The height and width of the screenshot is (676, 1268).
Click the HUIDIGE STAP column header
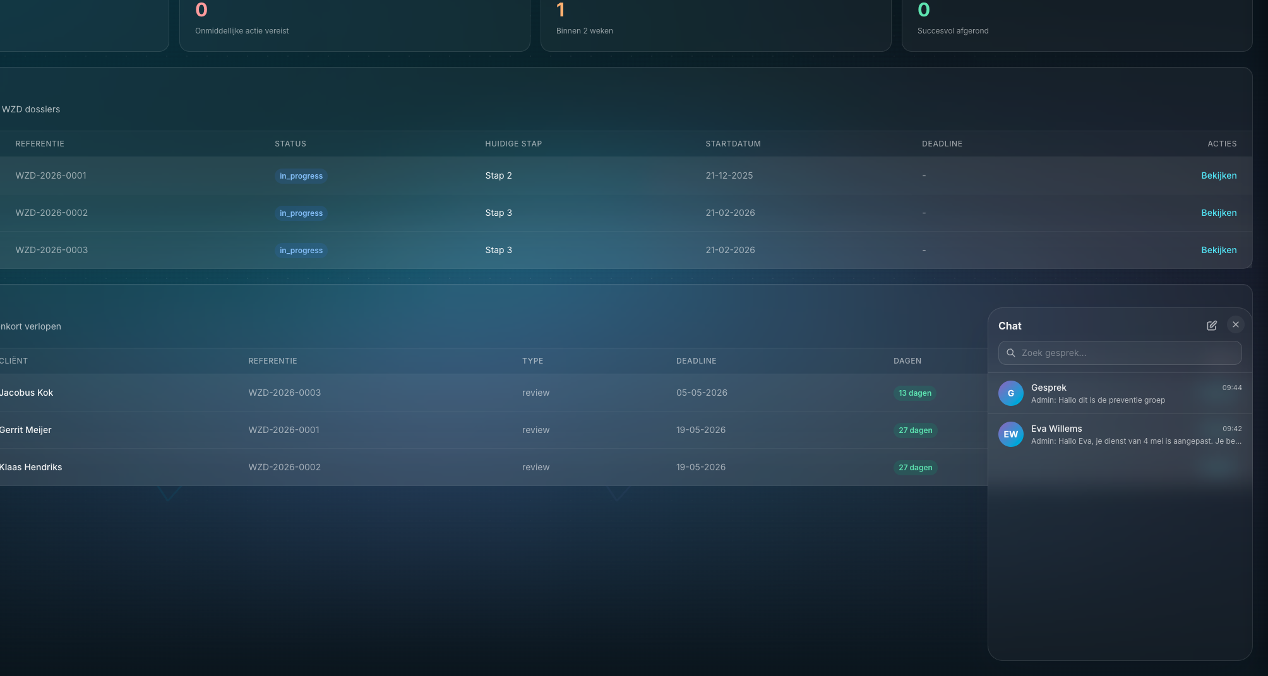513,144
